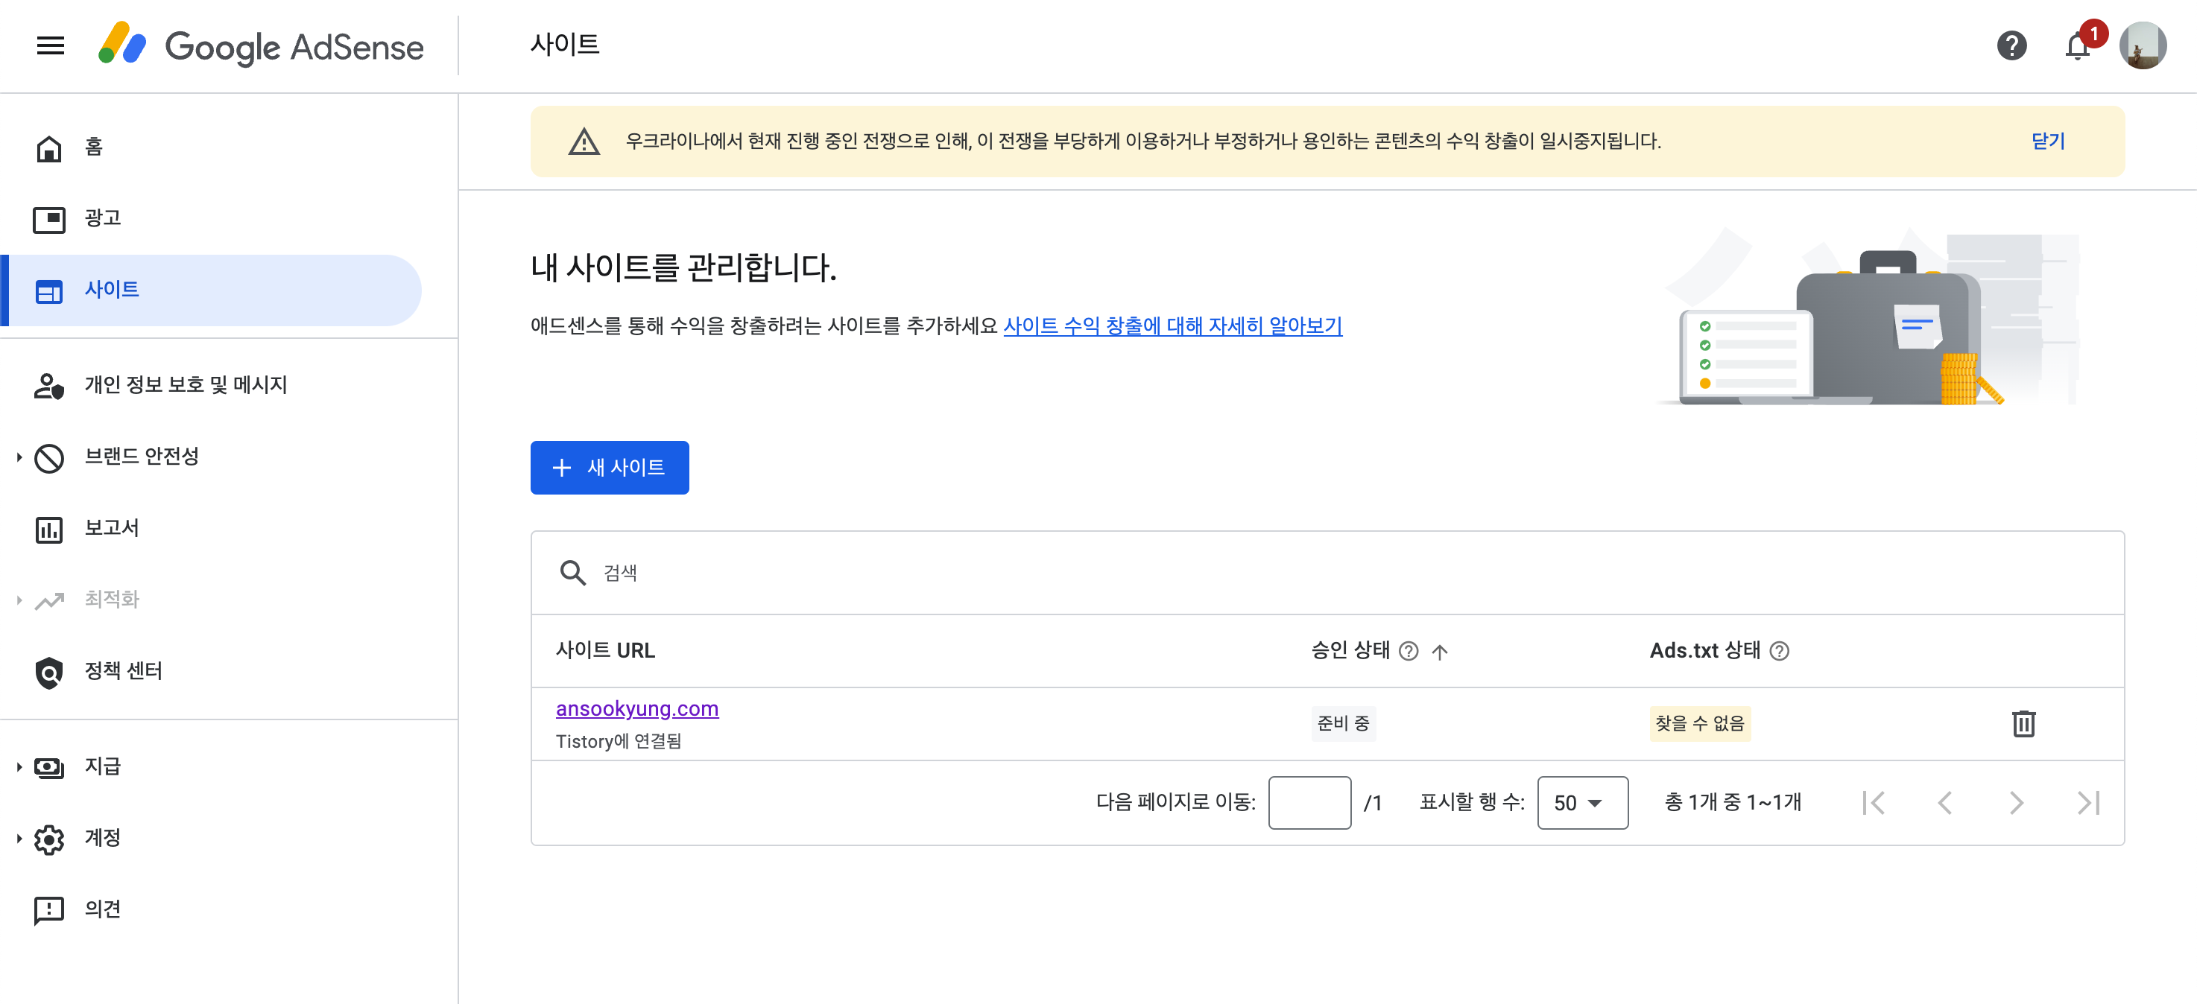Click the user profile avatar

click(x=2142, y=45)
